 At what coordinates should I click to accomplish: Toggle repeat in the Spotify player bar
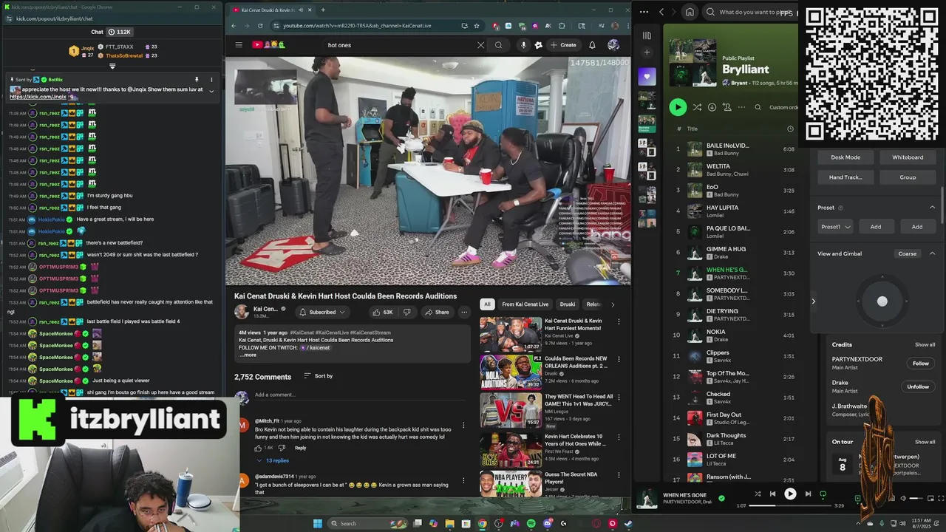tap(823, 494)
